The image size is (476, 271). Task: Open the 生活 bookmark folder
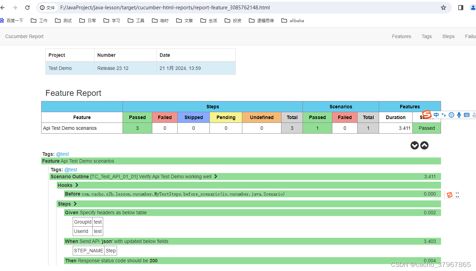click(x=209, y=20)
